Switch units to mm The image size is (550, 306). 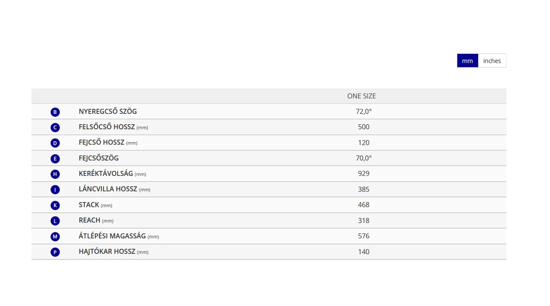click(x=467, y=61)
